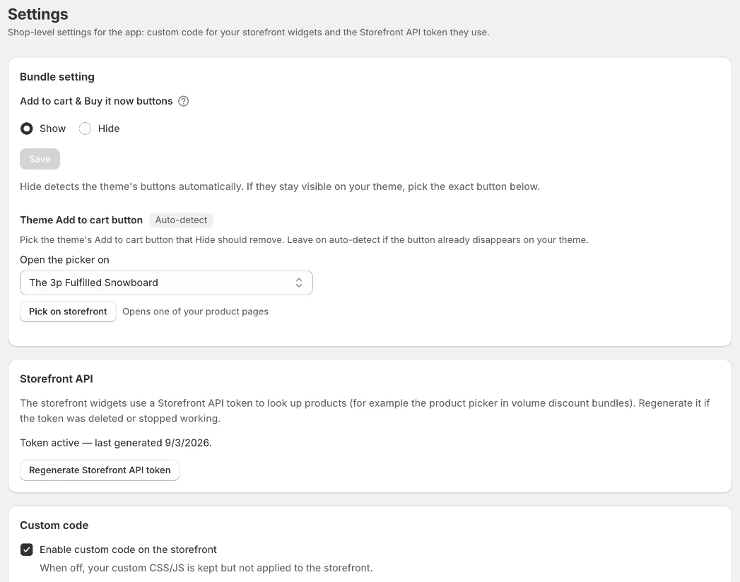Viewport: 740px width, 582px height.
Task: Click the Pick on storefront button
Action: tap(68, 311)
